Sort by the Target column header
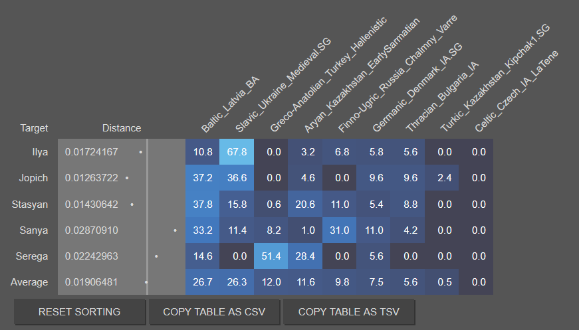This screenshot has width=579, height=330. 34,128
